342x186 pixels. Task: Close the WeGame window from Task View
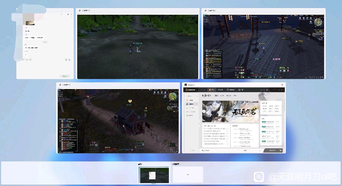(x=282, y=85)
